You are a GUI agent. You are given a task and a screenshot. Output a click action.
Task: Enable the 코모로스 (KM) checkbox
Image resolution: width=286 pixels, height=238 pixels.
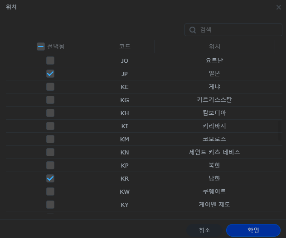pyautogui.click(x=50, y=139)
